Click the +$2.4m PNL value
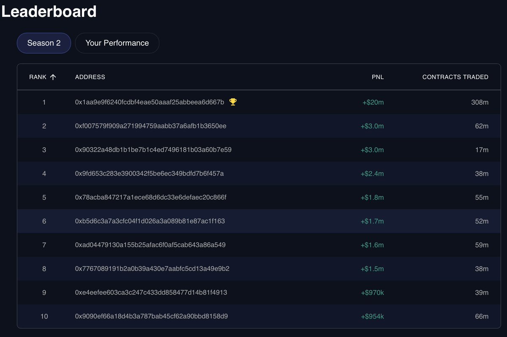 (372, 173)
